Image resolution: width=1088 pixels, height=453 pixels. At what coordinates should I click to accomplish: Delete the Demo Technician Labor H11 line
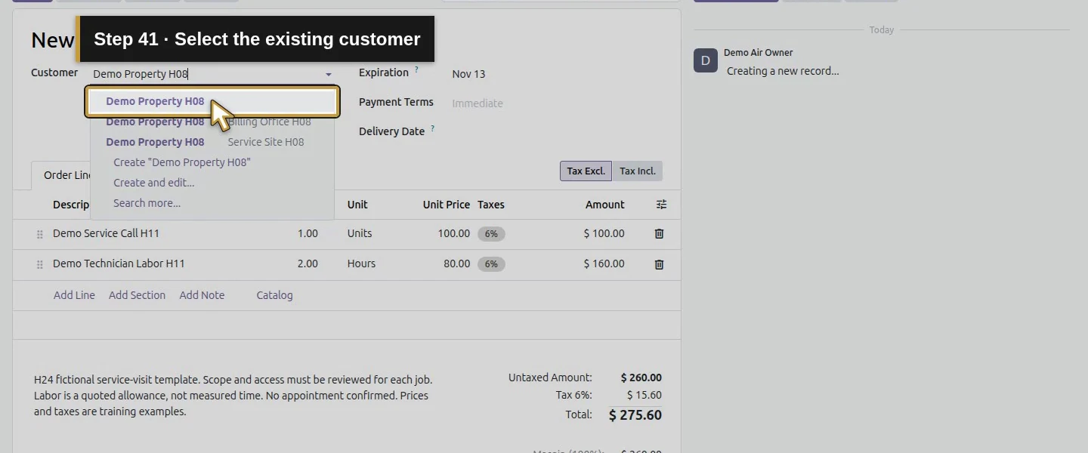point(659,264)
